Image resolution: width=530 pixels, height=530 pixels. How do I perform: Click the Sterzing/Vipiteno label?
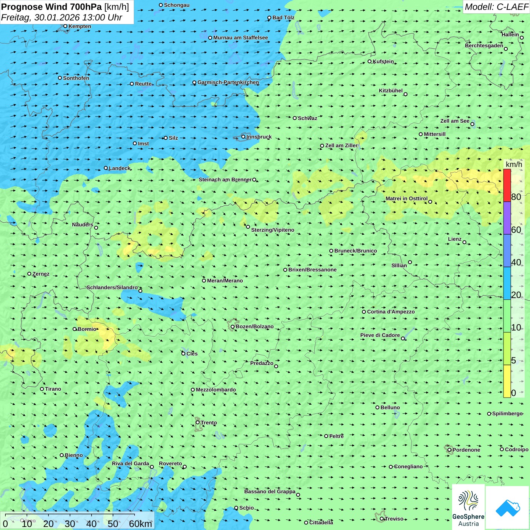273,230
